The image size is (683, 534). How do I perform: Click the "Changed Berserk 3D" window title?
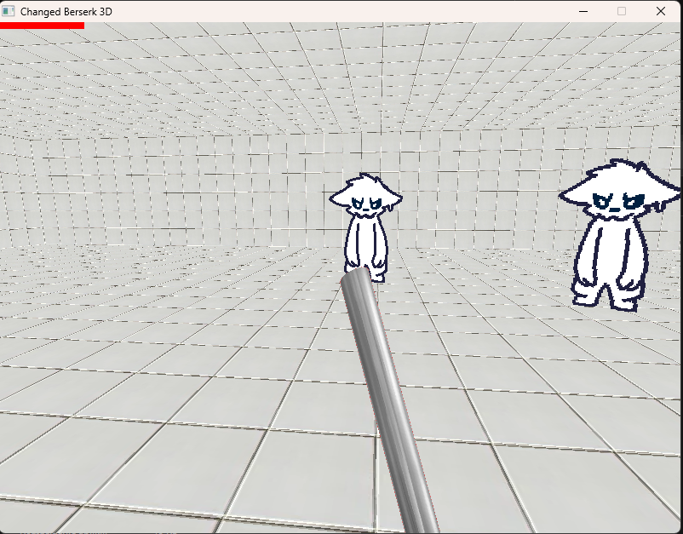(x=66, y=12)
